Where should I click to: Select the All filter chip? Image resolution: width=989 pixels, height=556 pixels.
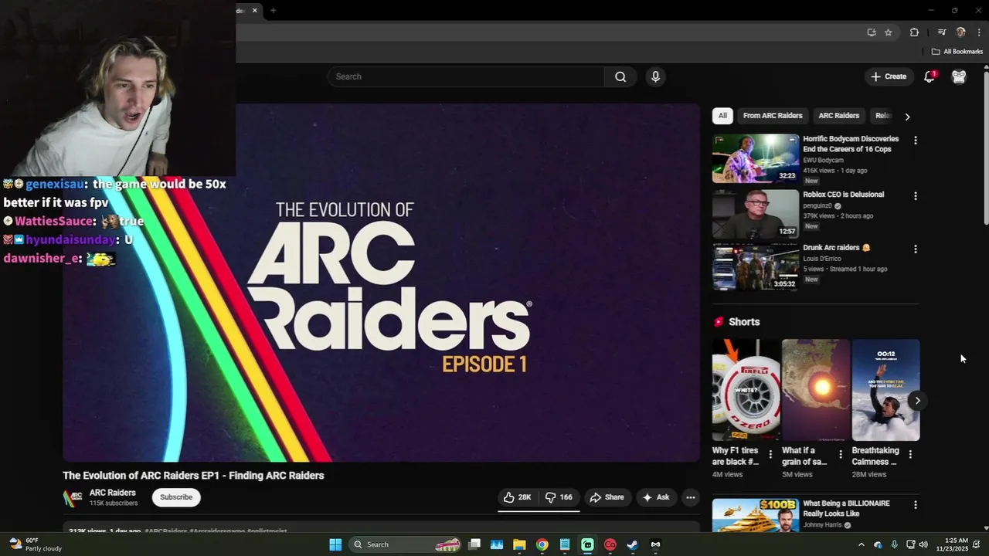tap(722, 116)
